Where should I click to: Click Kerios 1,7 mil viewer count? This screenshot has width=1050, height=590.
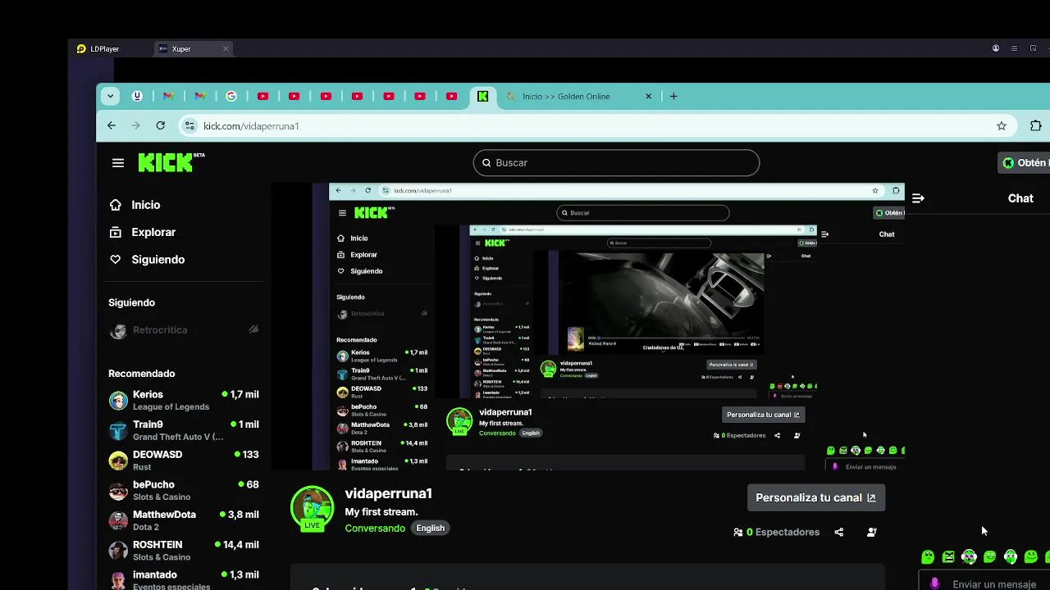click(x=240, y=394)
